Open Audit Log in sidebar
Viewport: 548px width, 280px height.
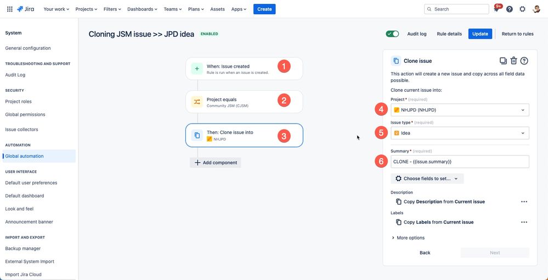[15, 74]
